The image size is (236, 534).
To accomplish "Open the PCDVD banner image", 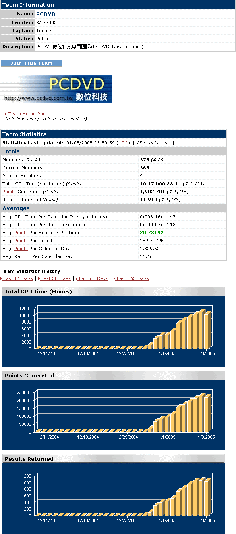I will 56,89.
